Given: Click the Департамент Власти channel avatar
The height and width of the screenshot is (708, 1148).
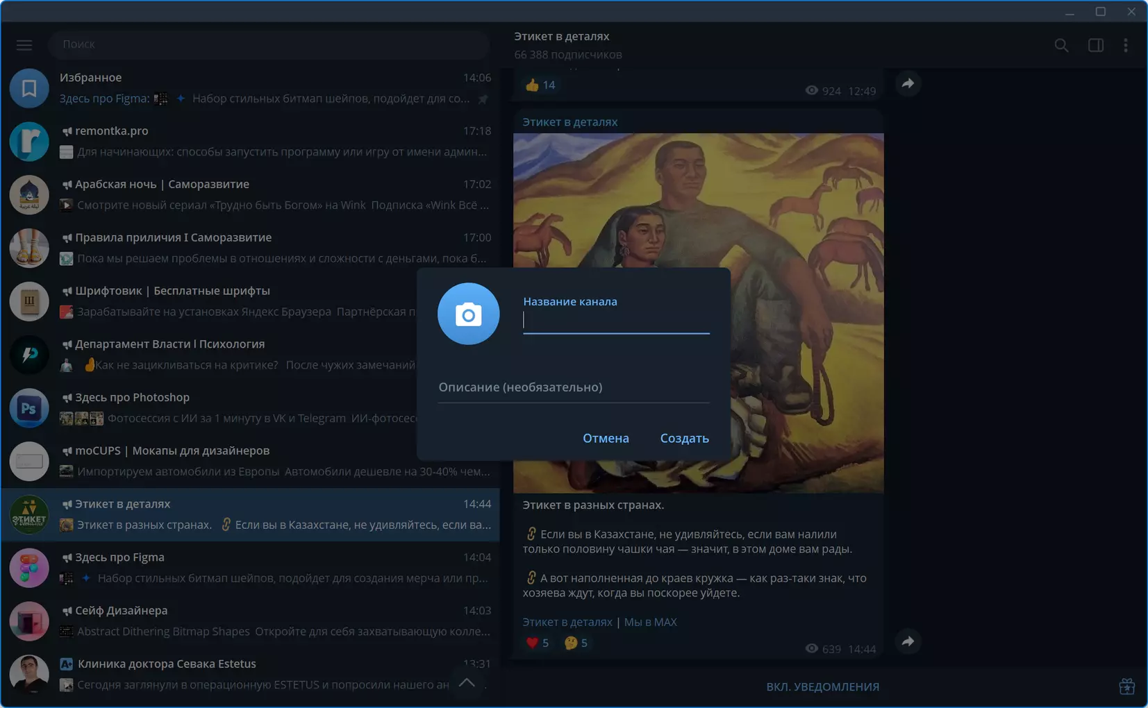Looking at the screenshot, I should (x=29, y=355).
